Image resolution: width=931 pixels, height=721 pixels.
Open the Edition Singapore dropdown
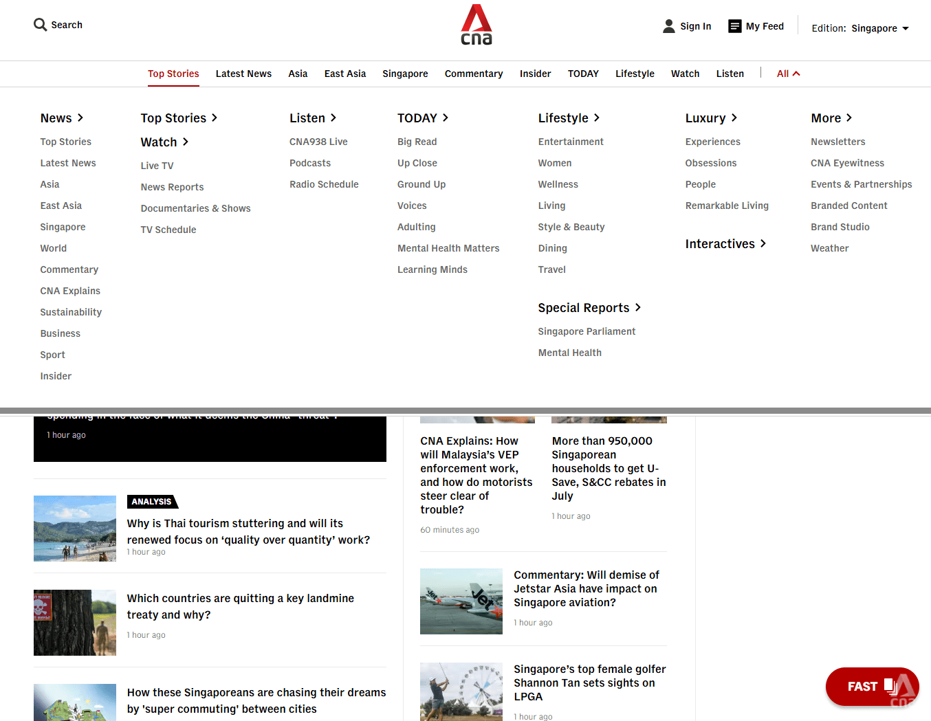click(x=860, y=28)
